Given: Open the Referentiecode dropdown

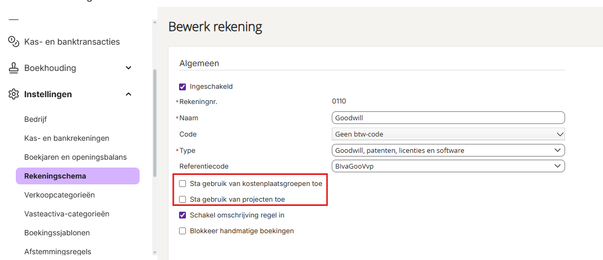Looking at the screenshot, I should coord(448,166).
